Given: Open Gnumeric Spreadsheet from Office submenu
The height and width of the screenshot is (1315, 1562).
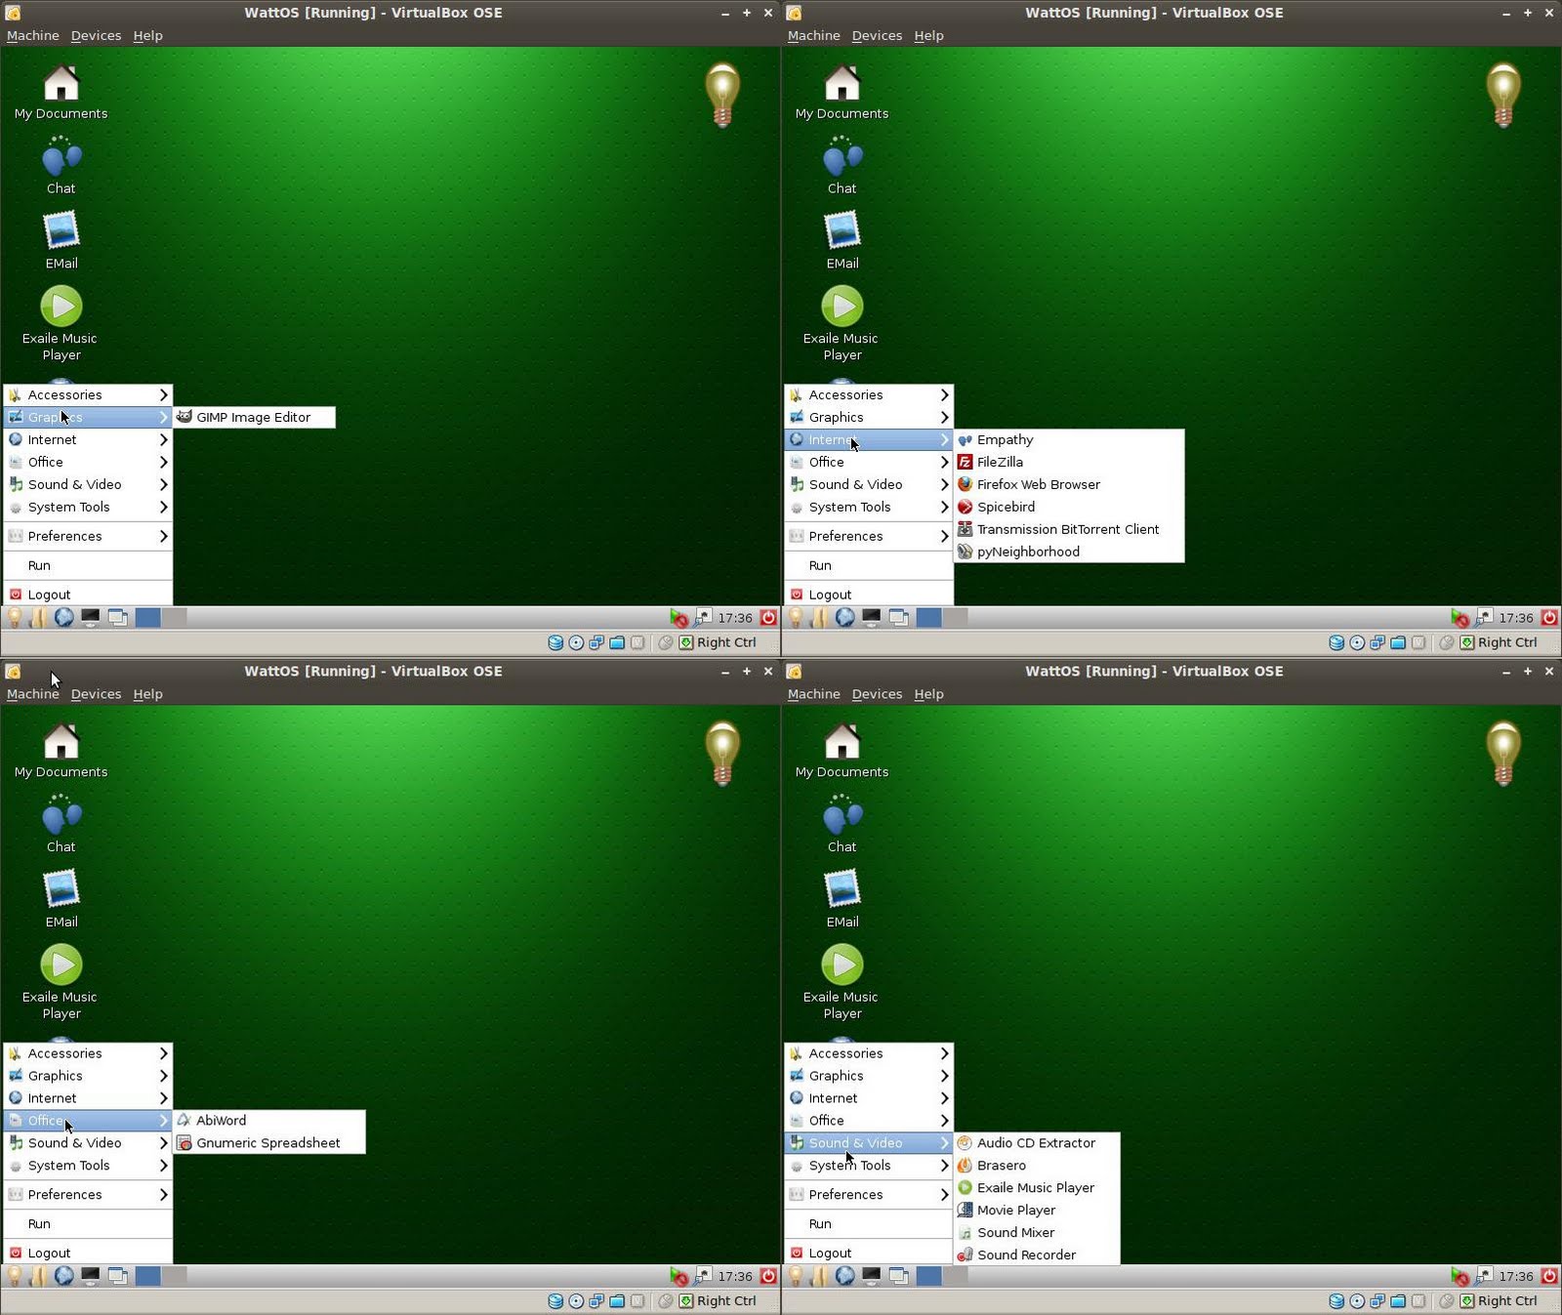Looking at the screenshot, I should click(269, 1143).
